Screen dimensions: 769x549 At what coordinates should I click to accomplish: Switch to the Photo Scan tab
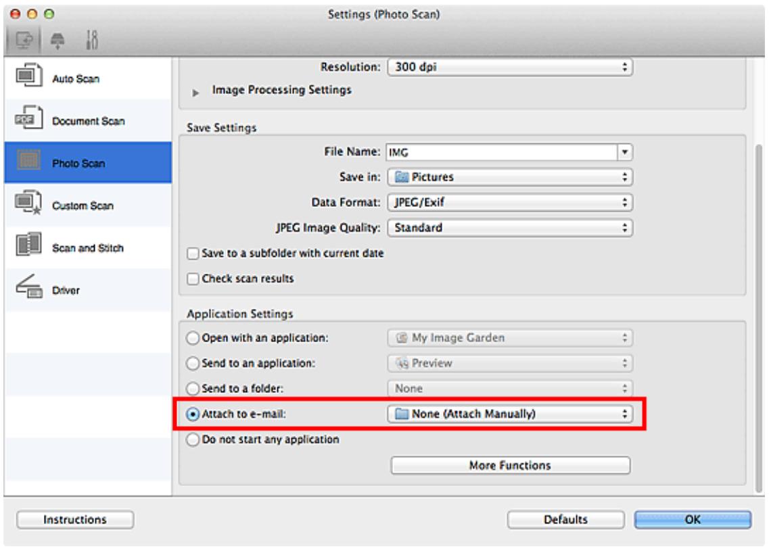pyautogui.click(x=89, y=163)
